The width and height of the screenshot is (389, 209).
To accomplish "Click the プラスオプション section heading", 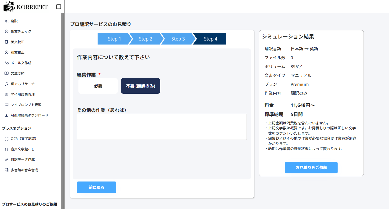I will click(17, 128).
